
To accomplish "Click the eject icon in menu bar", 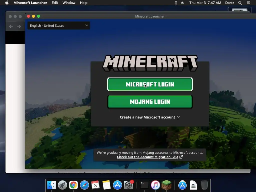I will [x=182, y=3].
